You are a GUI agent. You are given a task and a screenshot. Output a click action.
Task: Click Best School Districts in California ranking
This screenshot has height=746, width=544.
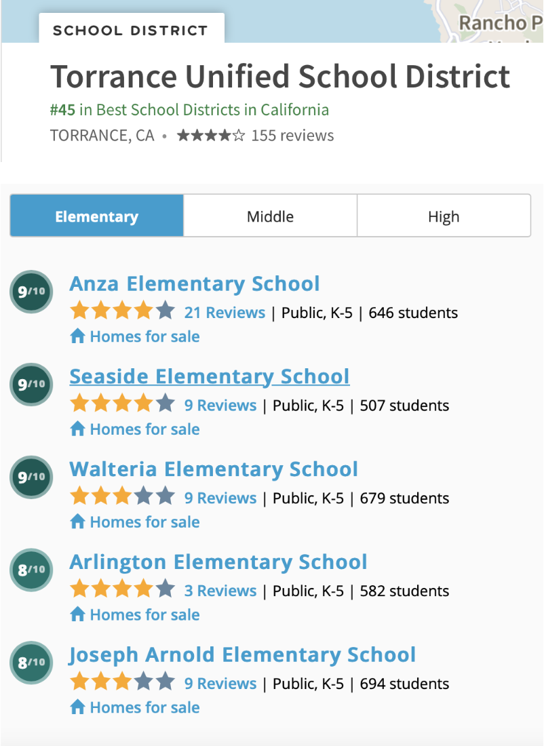point(189,110)
